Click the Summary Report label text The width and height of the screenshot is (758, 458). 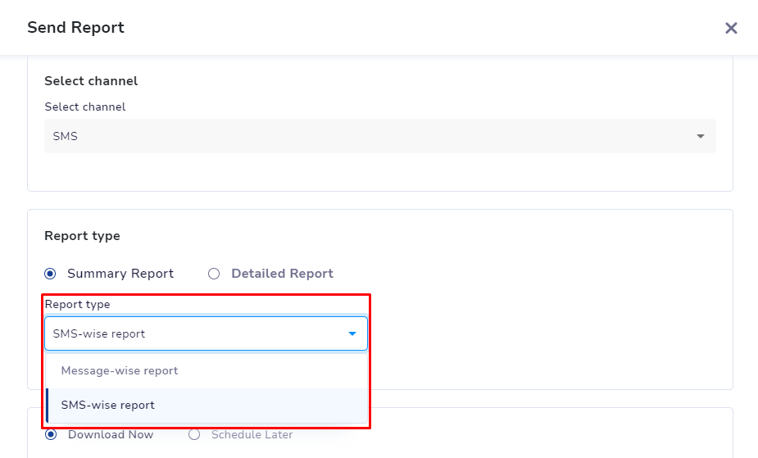[x=120, y=274]
